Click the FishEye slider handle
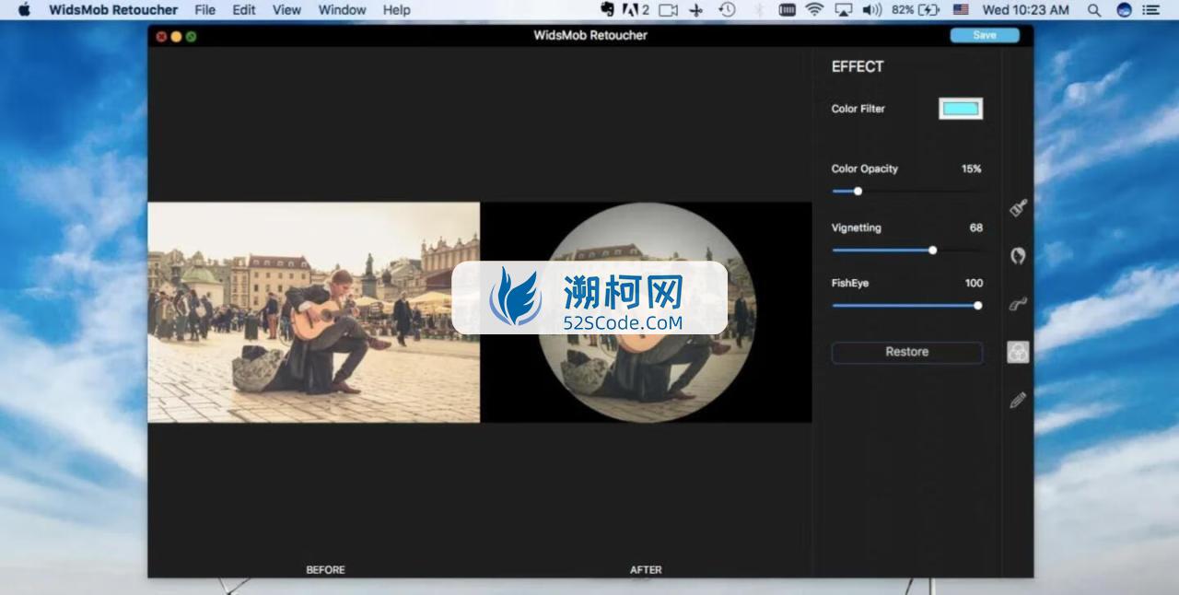Screen dimensions: 1179x595 977,305
